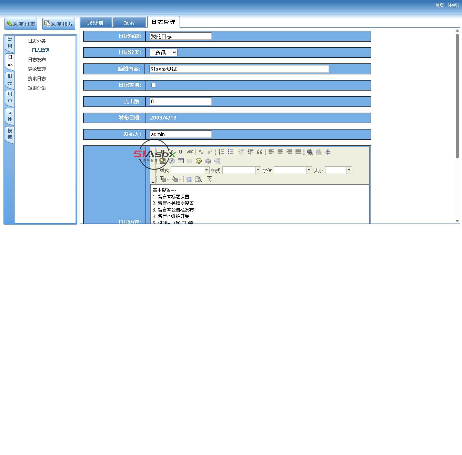Apply blockquote formatting

tap(260, 152)
